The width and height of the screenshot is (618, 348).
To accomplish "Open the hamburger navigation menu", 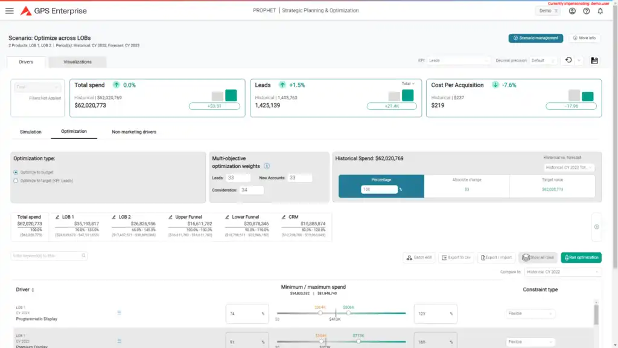I will (x=9, y=11).
